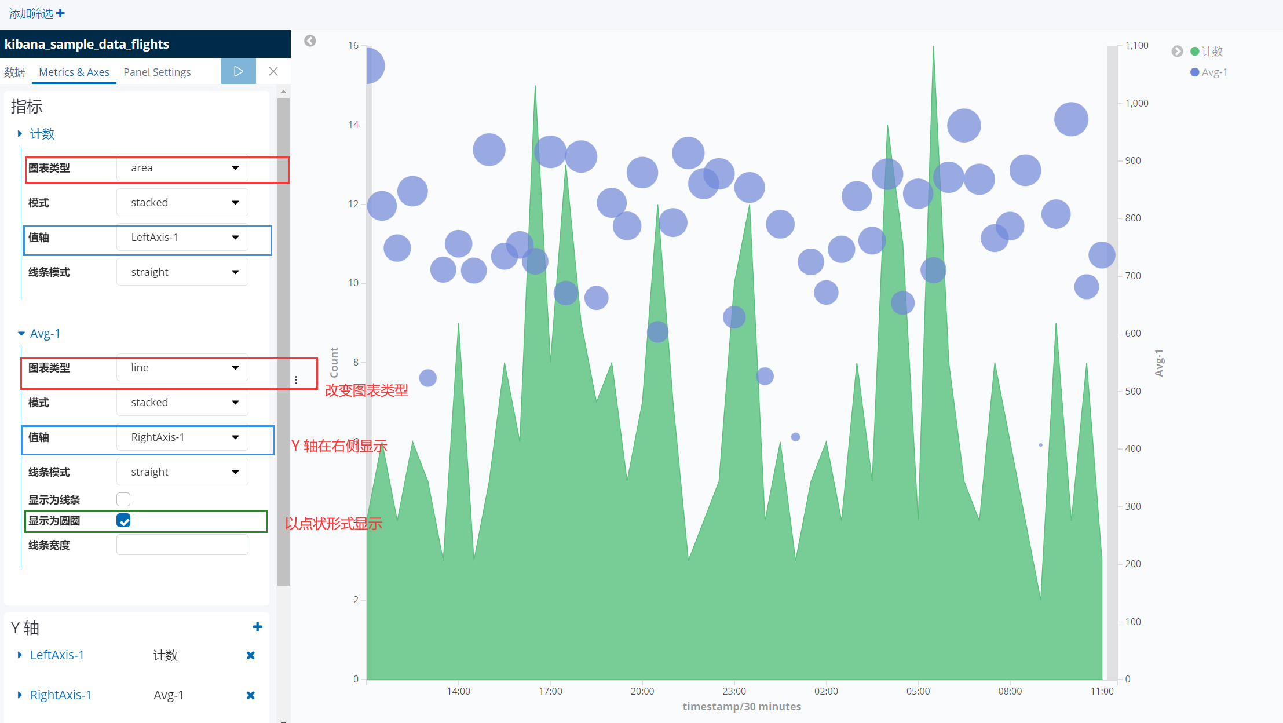Expand the LeftAxis-1 axis settings

(x=20, y=655)
